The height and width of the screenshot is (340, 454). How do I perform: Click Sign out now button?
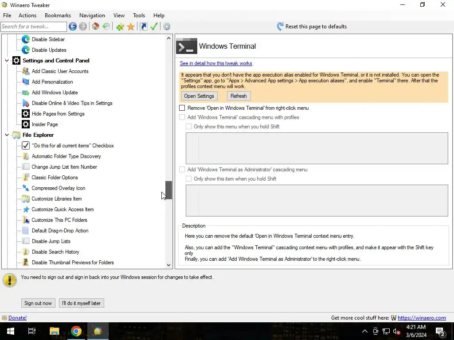point(38,303)
